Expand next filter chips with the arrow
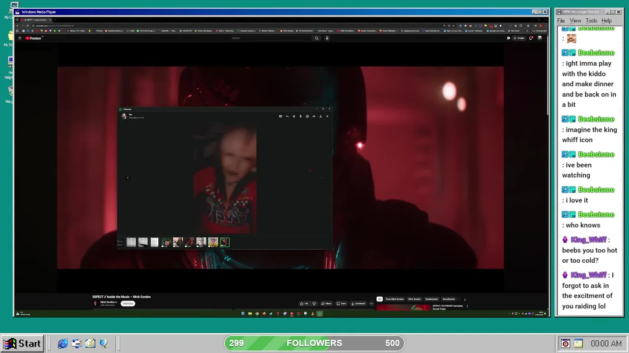This screenshot has width=629, height=353. click(x=464, y=299)
